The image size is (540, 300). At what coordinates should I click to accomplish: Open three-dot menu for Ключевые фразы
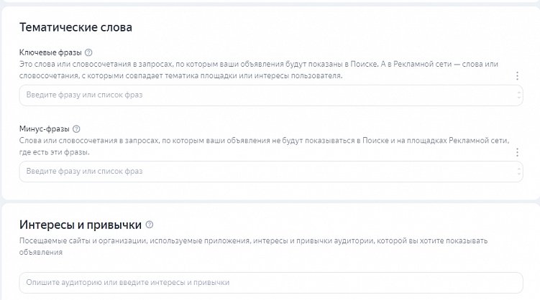tap(517, 75)
